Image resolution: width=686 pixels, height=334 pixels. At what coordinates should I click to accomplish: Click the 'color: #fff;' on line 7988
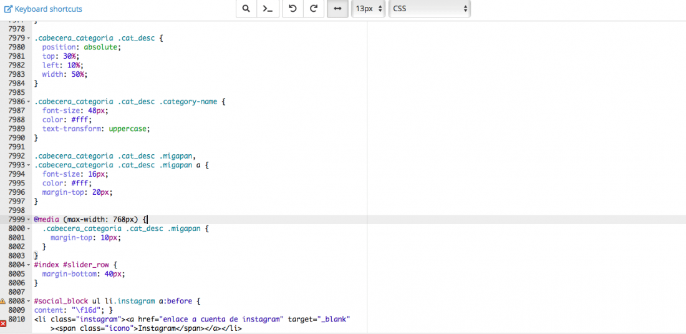[x=67, y=119]
